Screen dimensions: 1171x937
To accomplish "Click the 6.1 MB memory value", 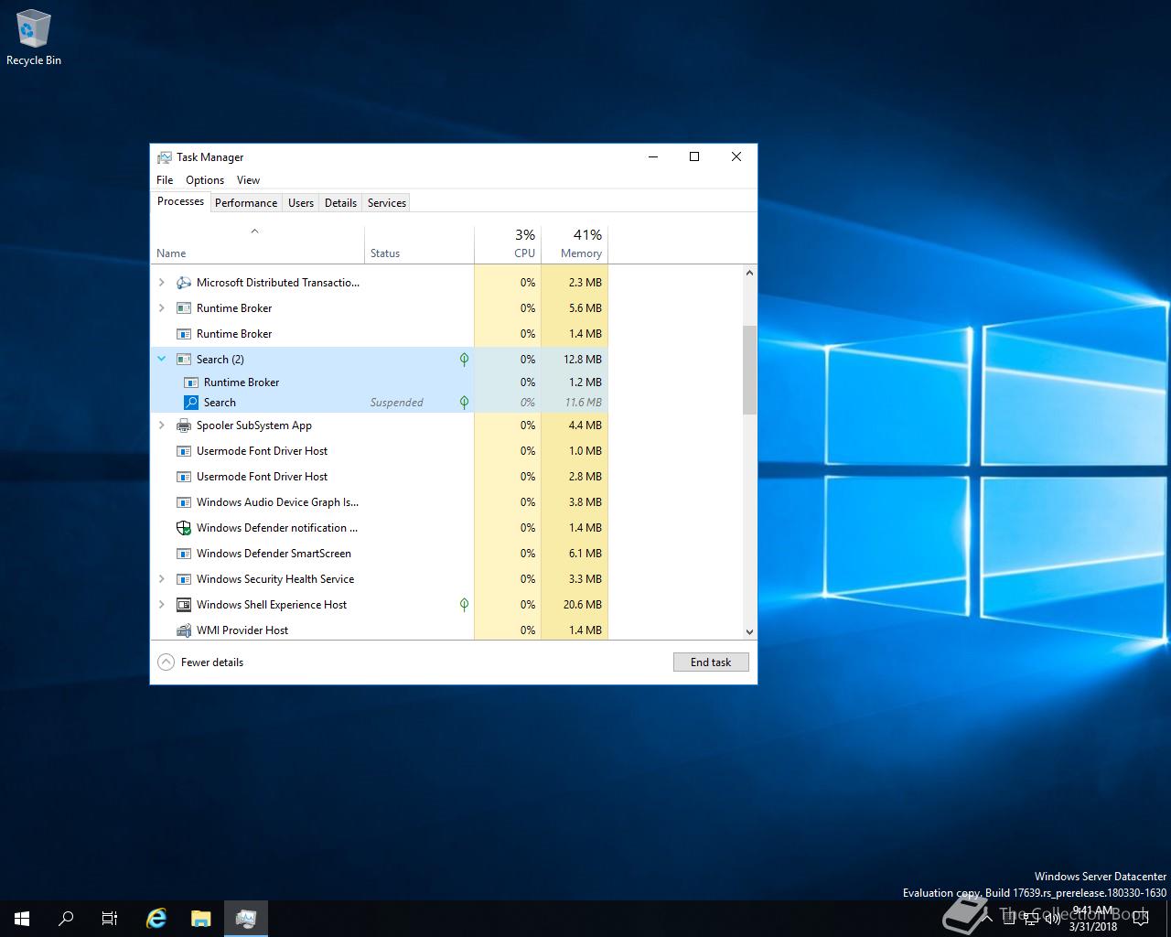I will [585, 554].
